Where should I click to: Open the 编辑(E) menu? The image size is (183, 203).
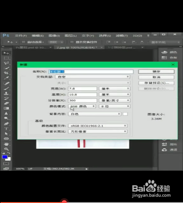[37, 36]
